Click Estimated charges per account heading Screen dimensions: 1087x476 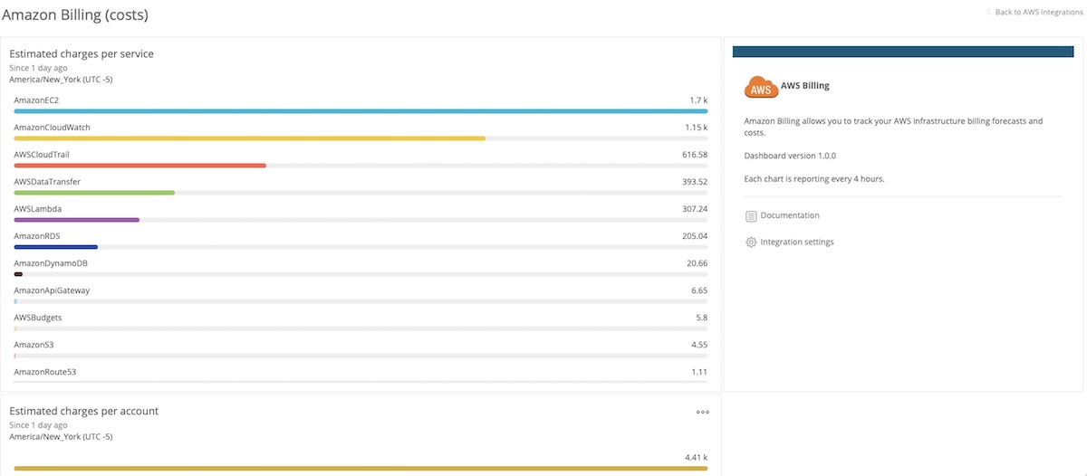(x=84, y=411)
